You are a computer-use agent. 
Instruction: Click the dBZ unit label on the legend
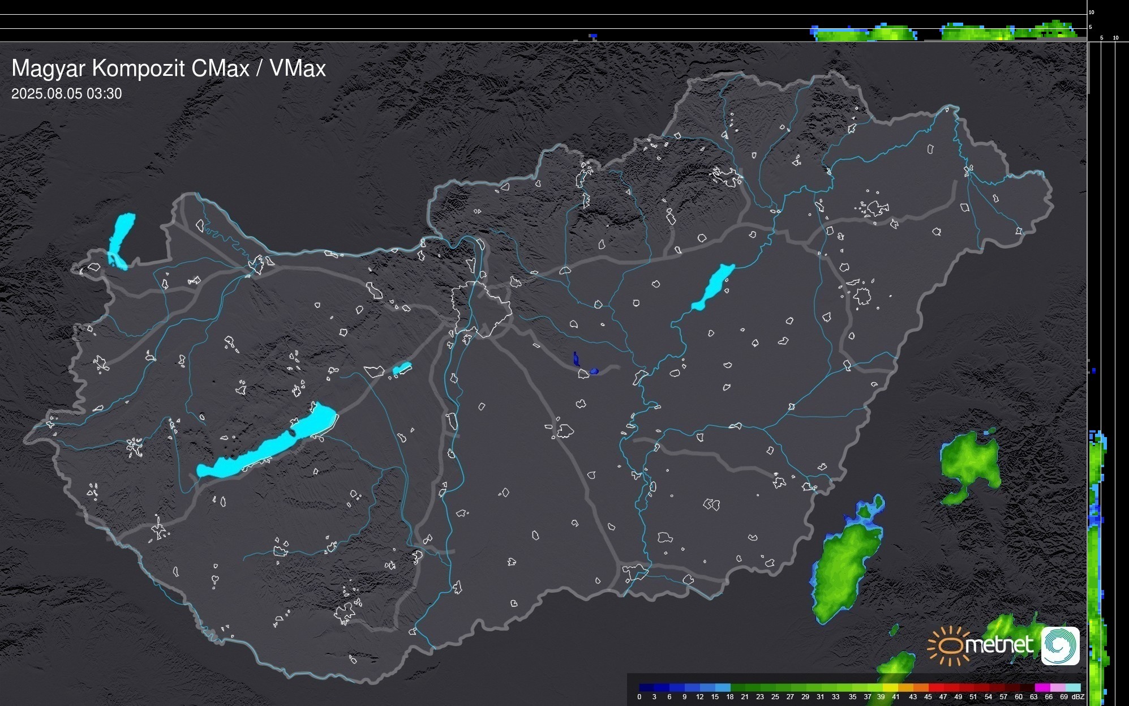tap(1078, 697)
